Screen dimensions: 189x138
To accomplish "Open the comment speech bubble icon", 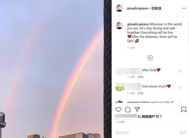I will tap(127, 110).
